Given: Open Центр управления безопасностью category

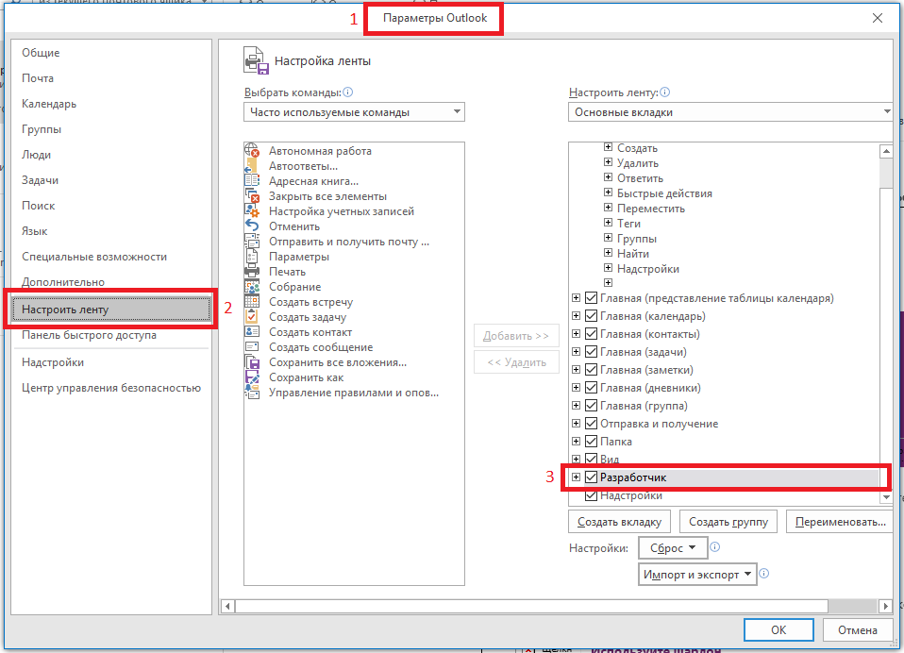Looking at the screenshot, I should [x=110, y=388].
